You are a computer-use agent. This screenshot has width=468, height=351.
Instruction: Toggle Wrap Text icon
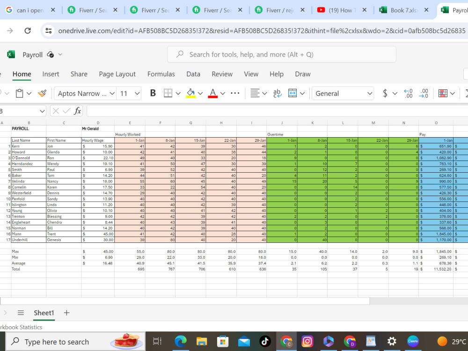click(x=277, y=94)
